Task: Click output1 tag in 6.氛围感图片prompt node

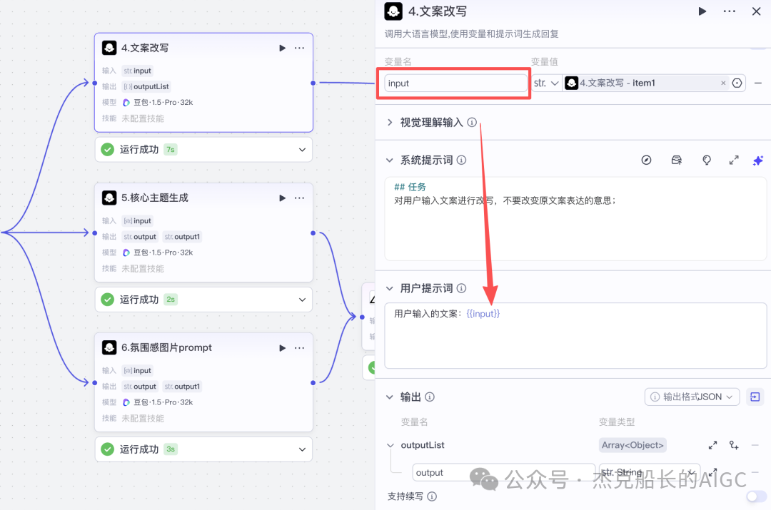Action: 183,387
